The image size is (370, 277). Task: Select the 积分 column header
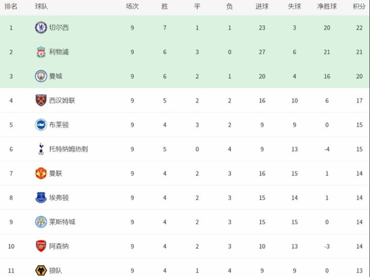click(359, 6)
